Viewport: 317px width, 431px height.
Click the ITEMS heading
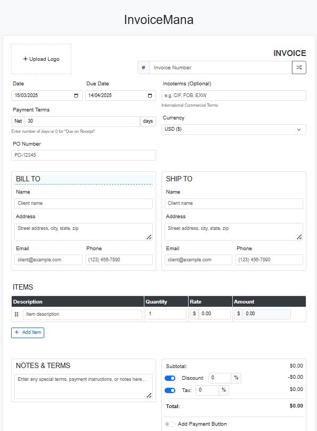coord(23,287)
